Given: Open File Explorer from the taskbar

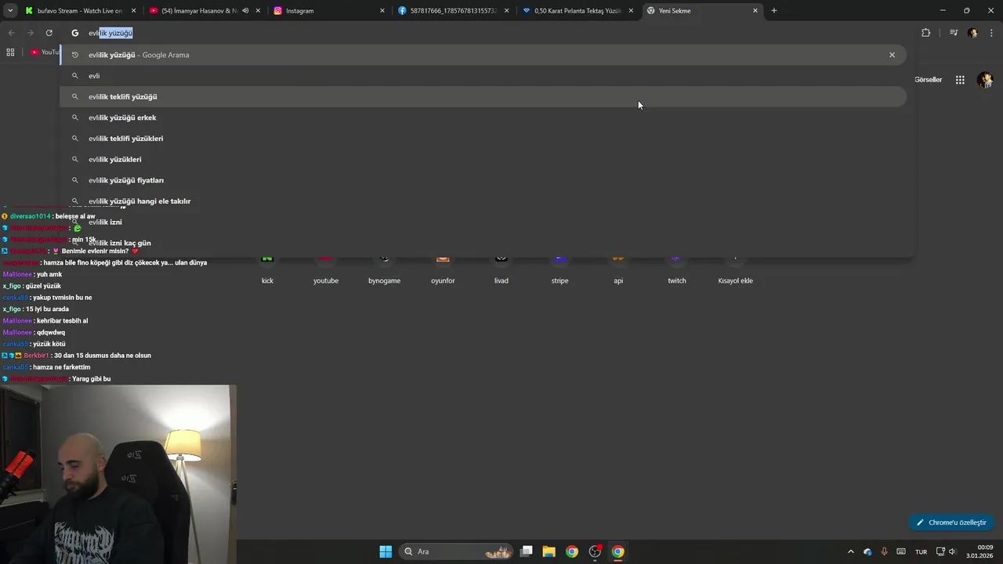Looking at the screenshot, I should 549,551.
